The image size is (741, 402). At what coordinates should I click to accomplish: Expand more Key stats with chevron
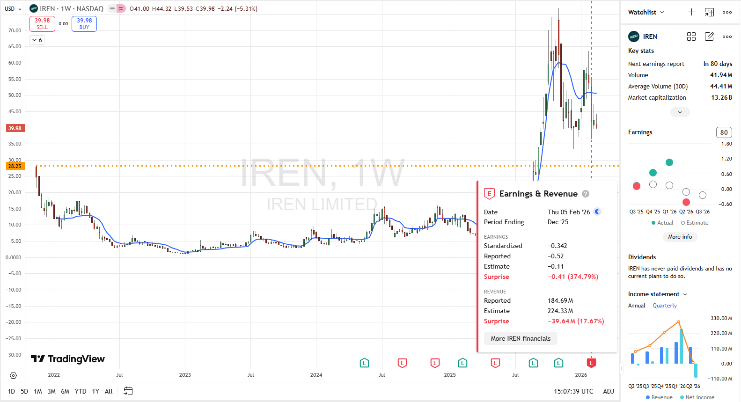point(680,112)
